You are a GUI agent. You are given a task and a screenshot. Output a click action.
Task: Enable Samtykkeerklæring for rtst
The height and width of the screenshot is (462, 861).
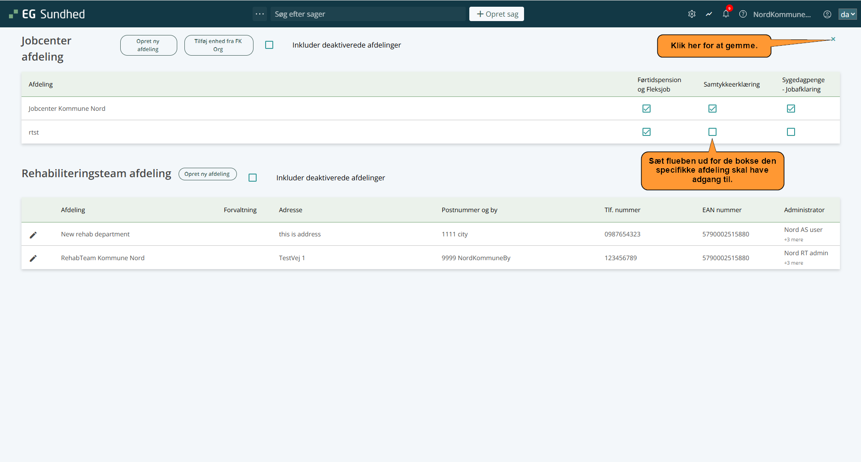point(712,132)
